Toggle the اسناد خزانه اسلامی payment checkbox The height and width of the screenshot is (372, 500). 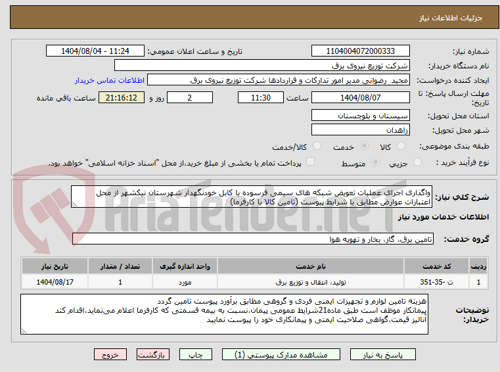click(310, 162)
